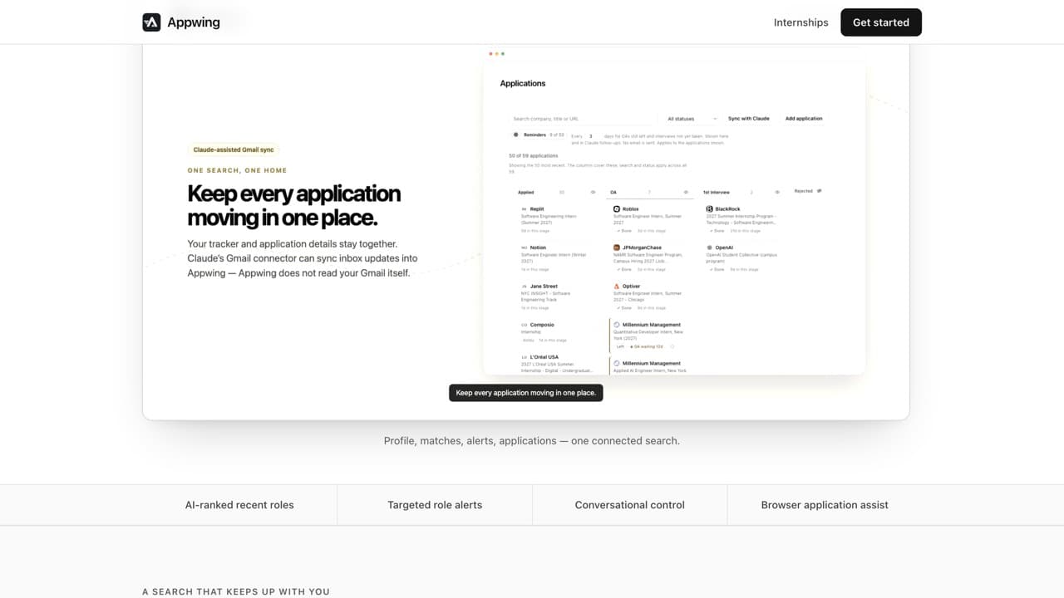Click the Roblox company logo icon
Image resolution: width=1064 pixels, height=598 pixels.
[x=617, y=209]
